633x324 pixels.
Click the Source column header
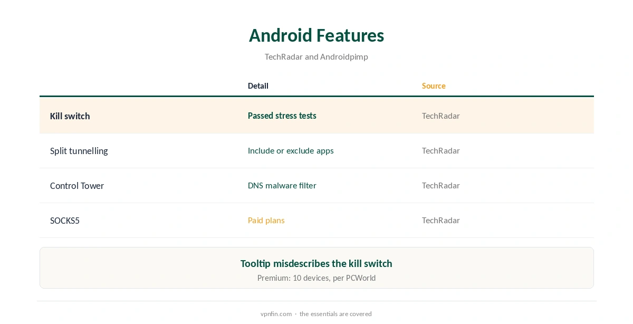[x=434, y=85]
